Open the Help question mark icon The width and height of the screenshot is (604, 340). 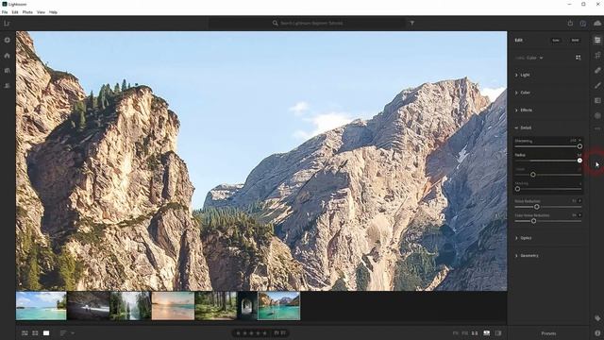(x=583, y=23)
